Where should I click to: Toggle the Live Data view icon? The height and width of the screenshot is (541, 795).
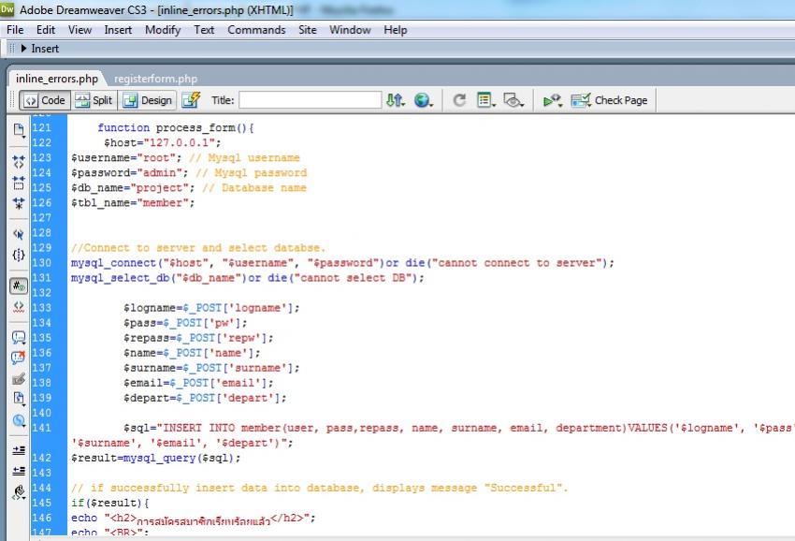tap(191, 100)
